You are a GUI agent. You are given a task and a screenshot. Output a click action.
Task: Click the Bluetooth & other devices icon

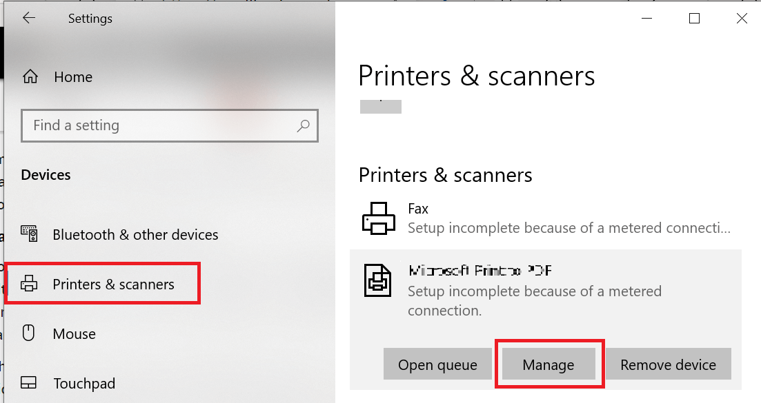[29, 234]
